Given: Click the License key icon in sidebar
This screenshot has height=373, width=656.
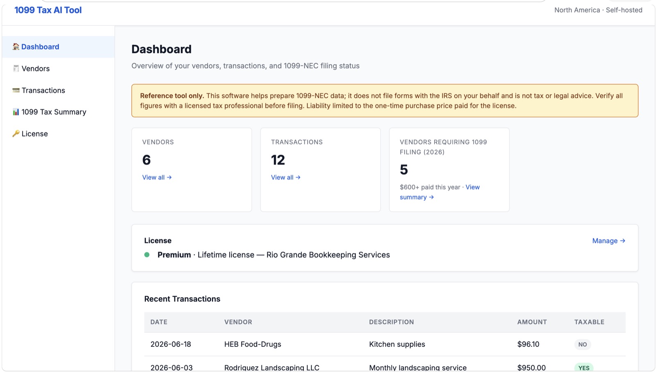Looking at the screenshot, I should 16,134.
